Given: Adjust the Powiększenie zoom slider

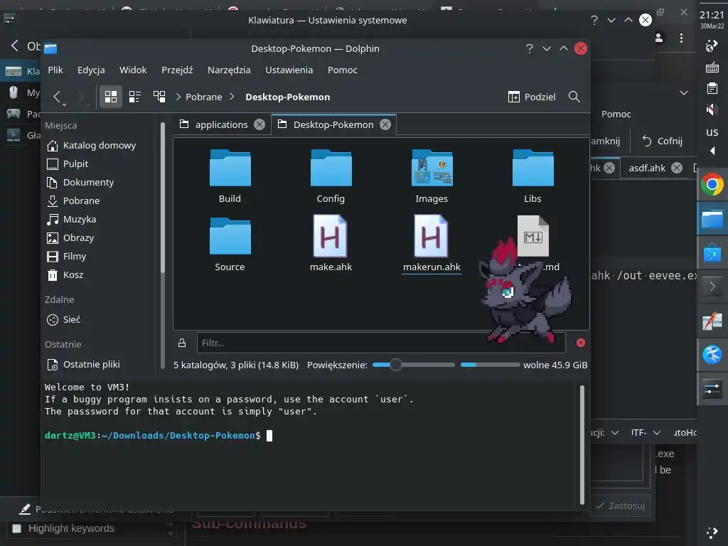Looking at the screenshot, I should pyautogui.click(x=413, y=365).
